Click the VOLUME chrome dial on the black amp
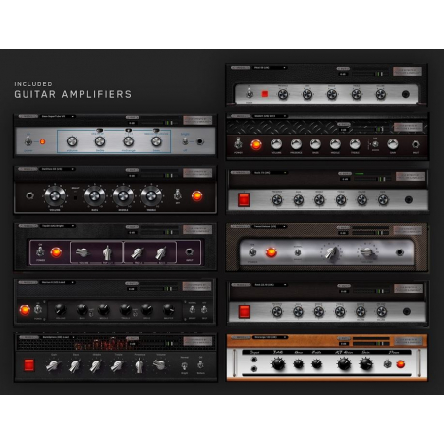The height and width of the screenshot is (444, 444). click(x=55, y=195)
